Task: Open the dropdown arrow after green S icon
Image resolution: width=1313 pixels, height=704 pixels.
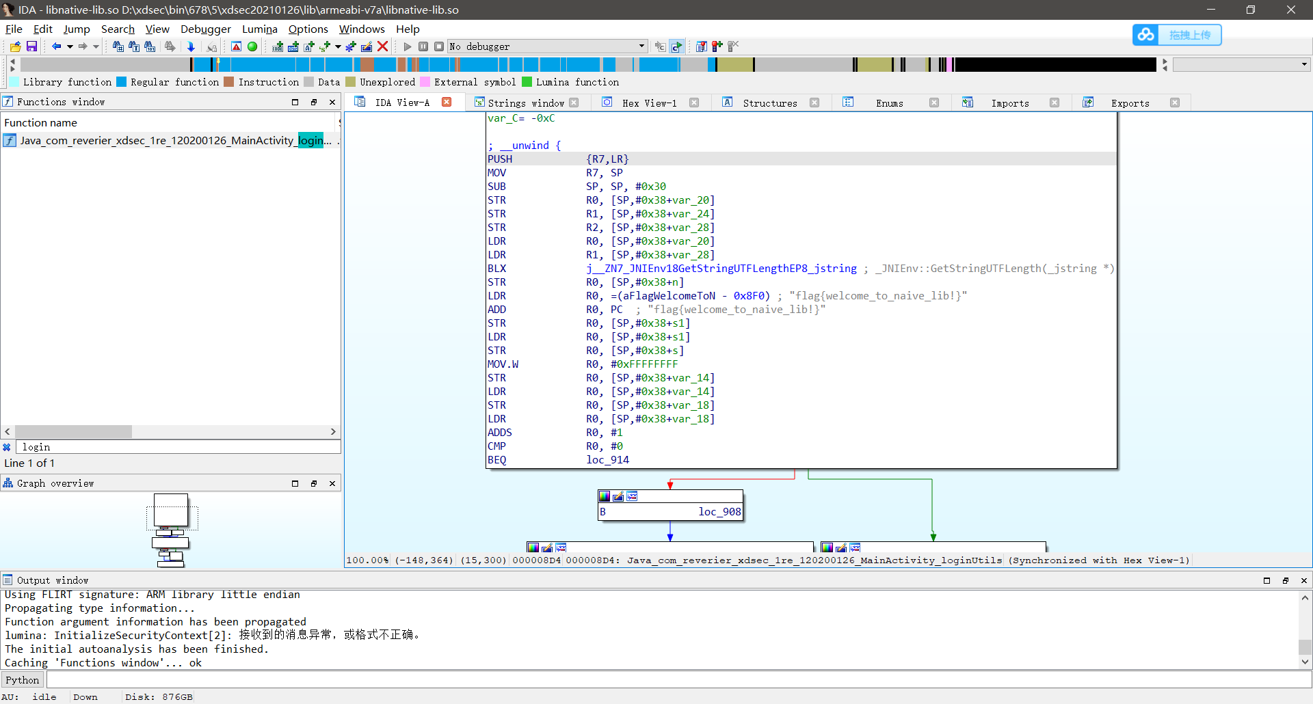Action: click(x=338, y=46)
